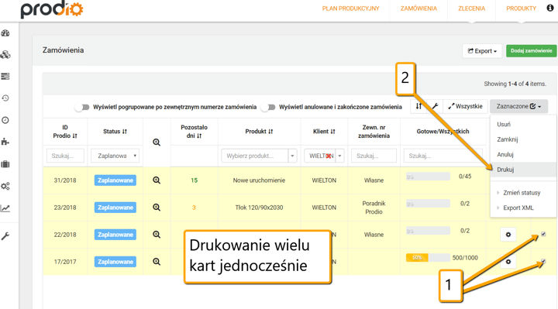
Task: Select Anuluj from the Zaznaczone menu
Action: 505,155
